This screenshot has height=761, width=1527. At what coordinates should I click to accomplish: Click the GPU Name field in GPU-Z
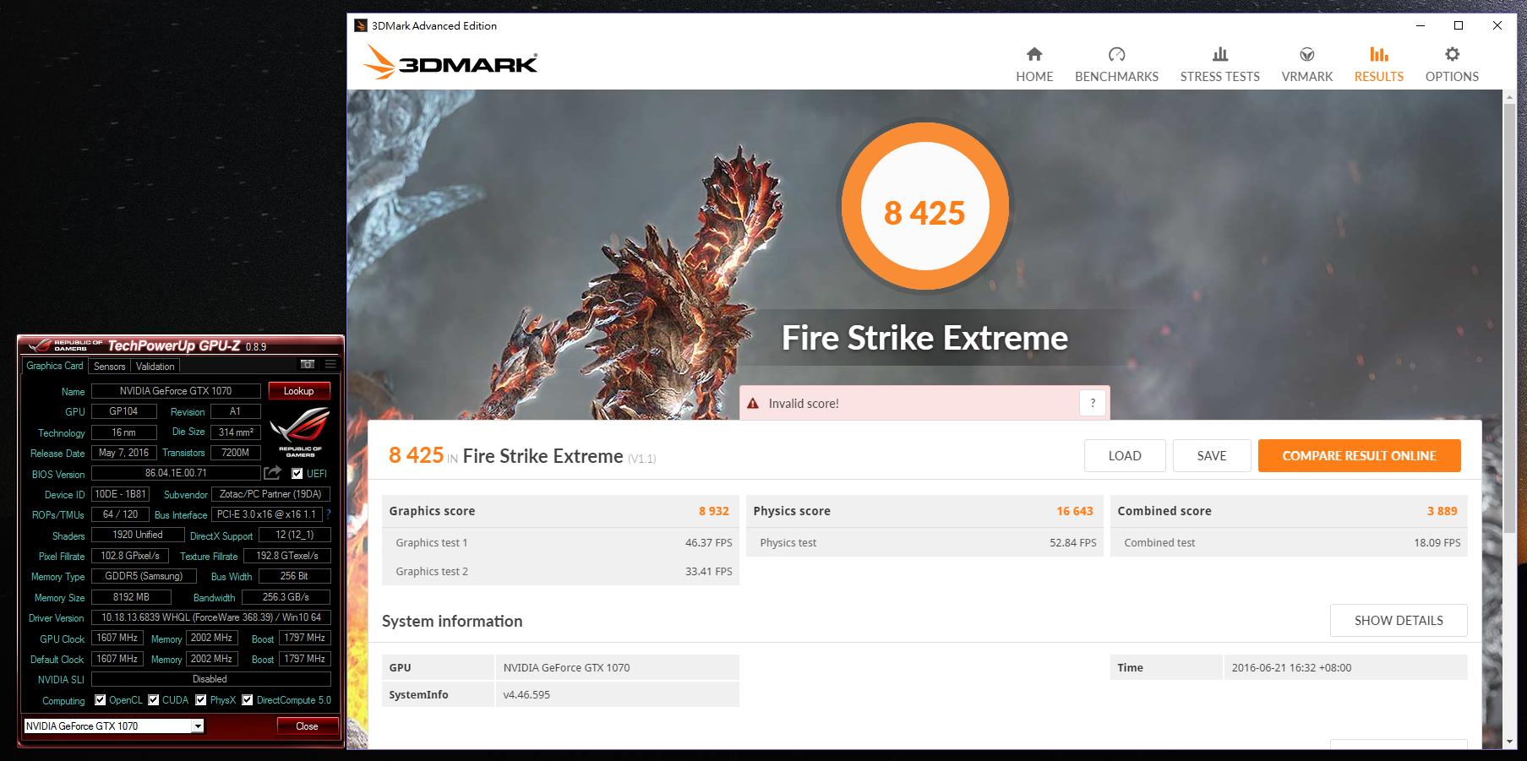[176, 391]
